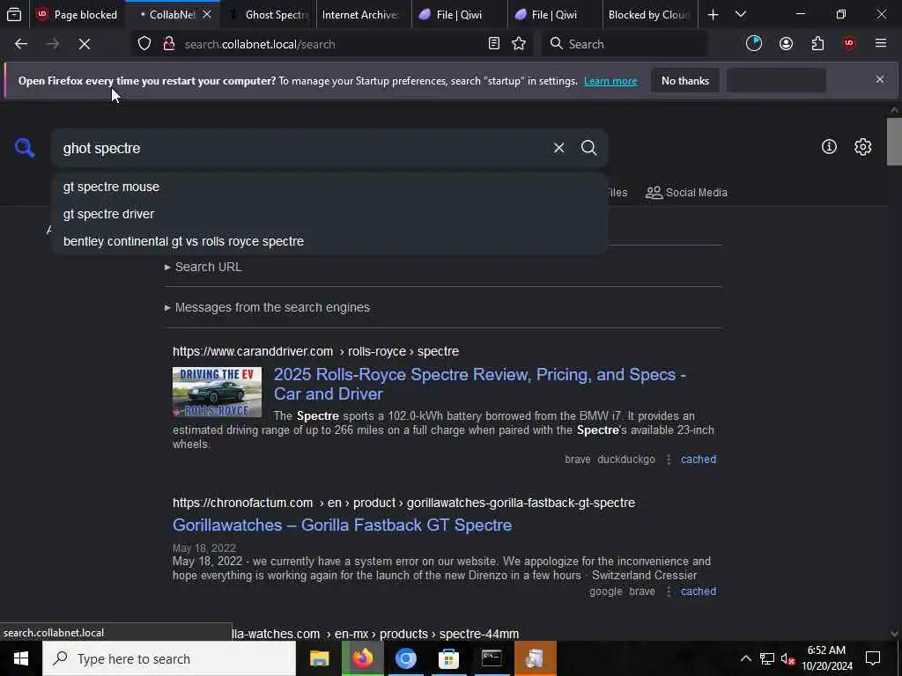Open the Learn more link

[x=610, y=81]
